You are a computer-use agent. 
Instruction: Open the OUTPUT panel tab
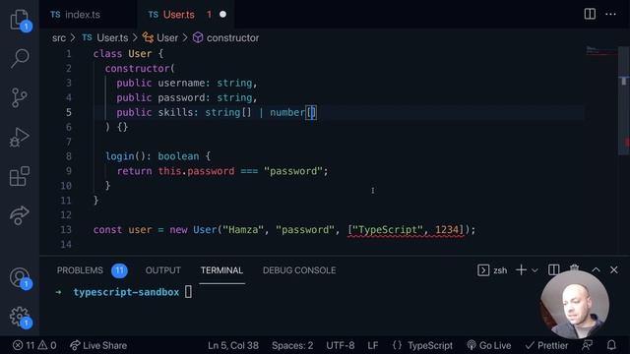coord(163,270)
